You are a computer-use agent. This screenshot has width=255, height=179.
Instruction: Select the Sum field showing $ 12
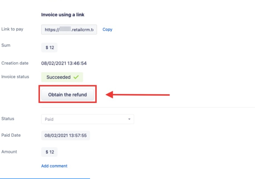click(x=49, y=48)
